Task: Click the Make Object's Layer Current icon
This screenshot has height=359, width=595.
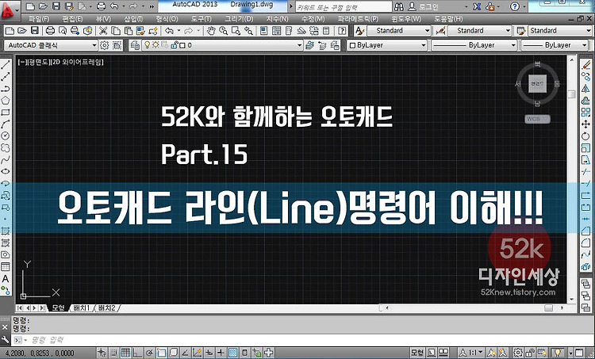Action: (309, 45)
